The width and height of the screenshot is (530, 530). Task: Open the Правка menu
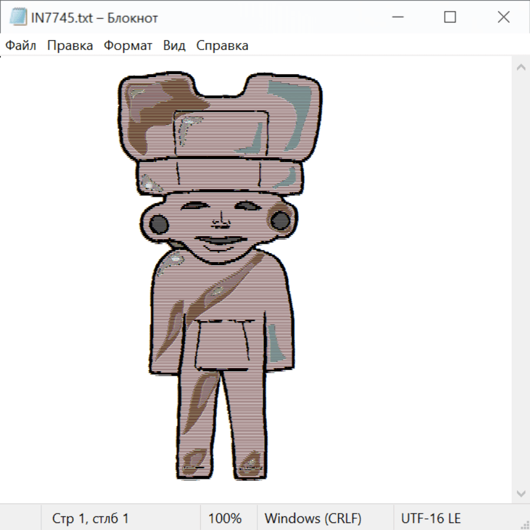70,46
